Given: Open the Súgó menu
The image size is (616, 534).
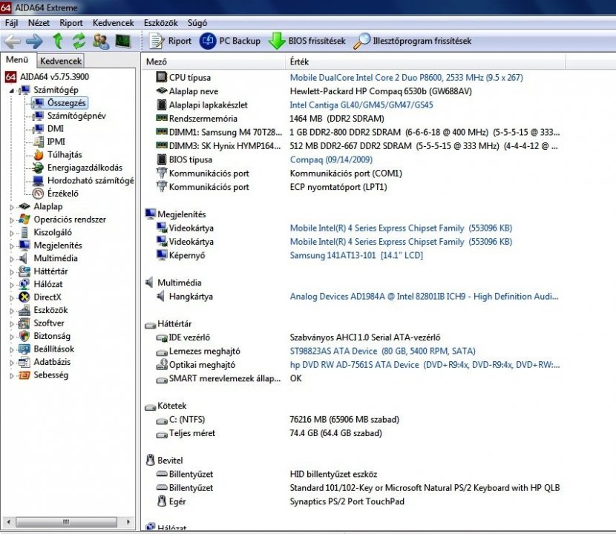Looking at the screenshot, I should [x=197, y=23].
